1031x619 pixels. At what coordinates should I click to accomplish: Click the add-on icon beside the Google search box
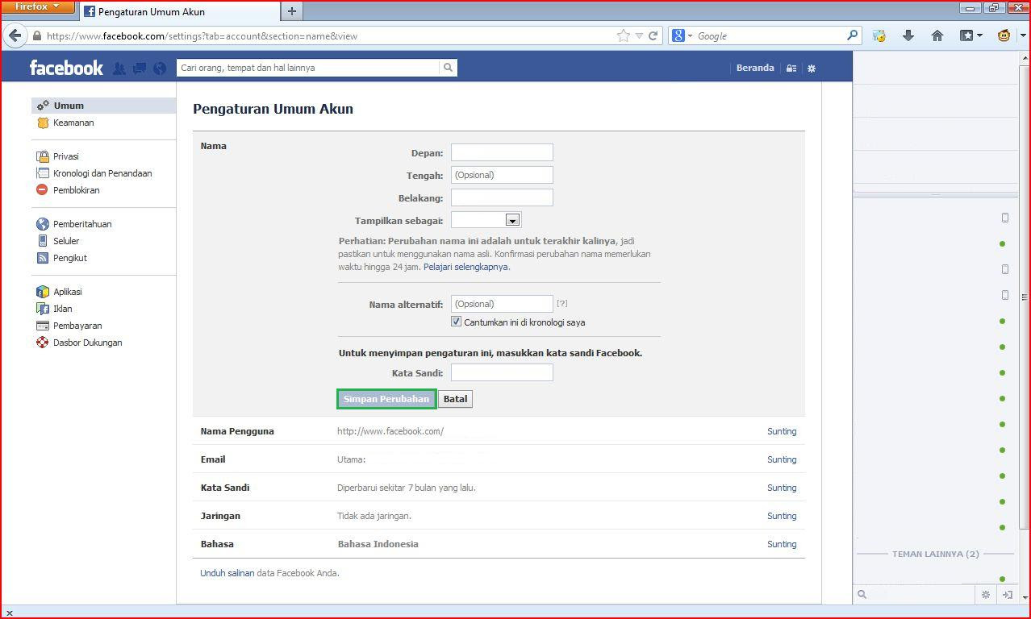879,35
